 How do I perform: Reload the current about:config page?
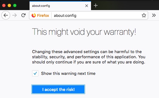pos(23,15)
